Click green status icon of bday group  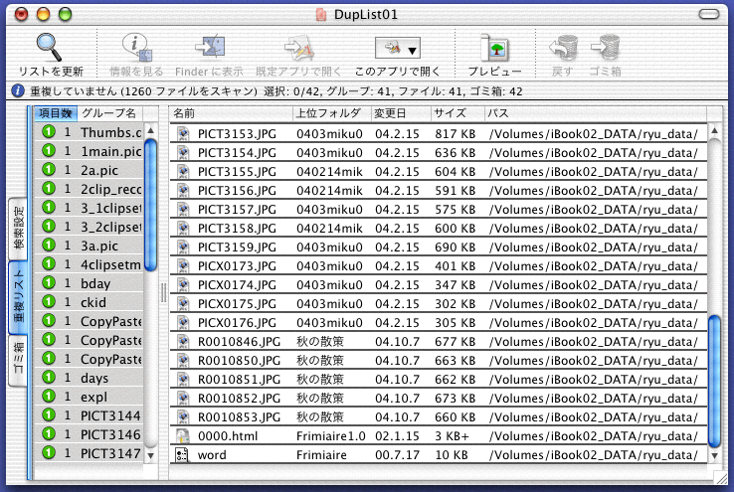tap(49, 283)
